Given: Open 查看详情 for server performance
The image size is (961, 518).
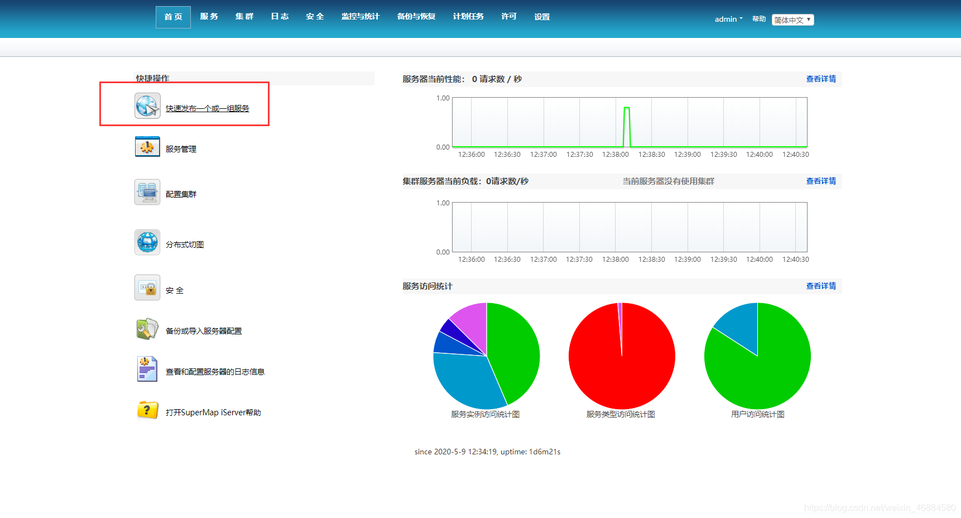Looking at the screenshot, I should [820, 79].
